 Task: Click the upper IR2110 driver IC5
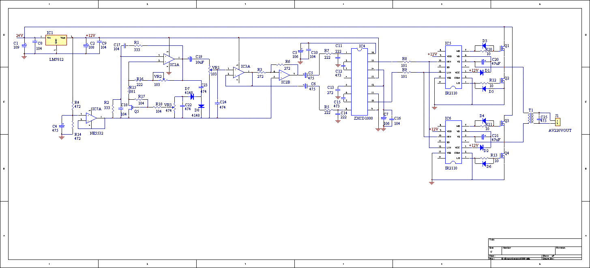(454, 67)
